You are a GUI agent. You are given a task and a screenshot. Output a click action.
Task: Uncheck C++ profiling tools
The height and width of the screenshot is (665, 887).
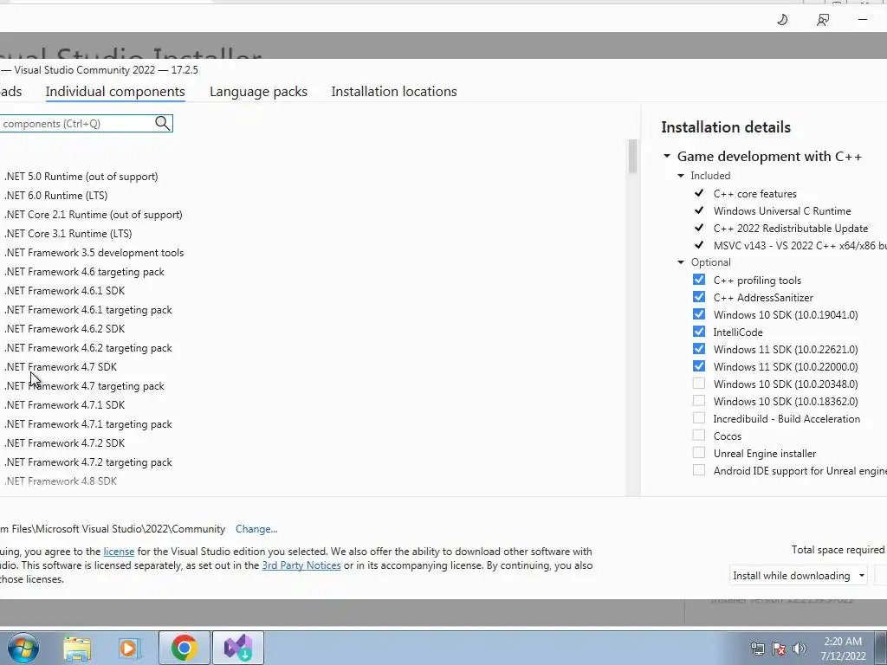pos(699,280)
